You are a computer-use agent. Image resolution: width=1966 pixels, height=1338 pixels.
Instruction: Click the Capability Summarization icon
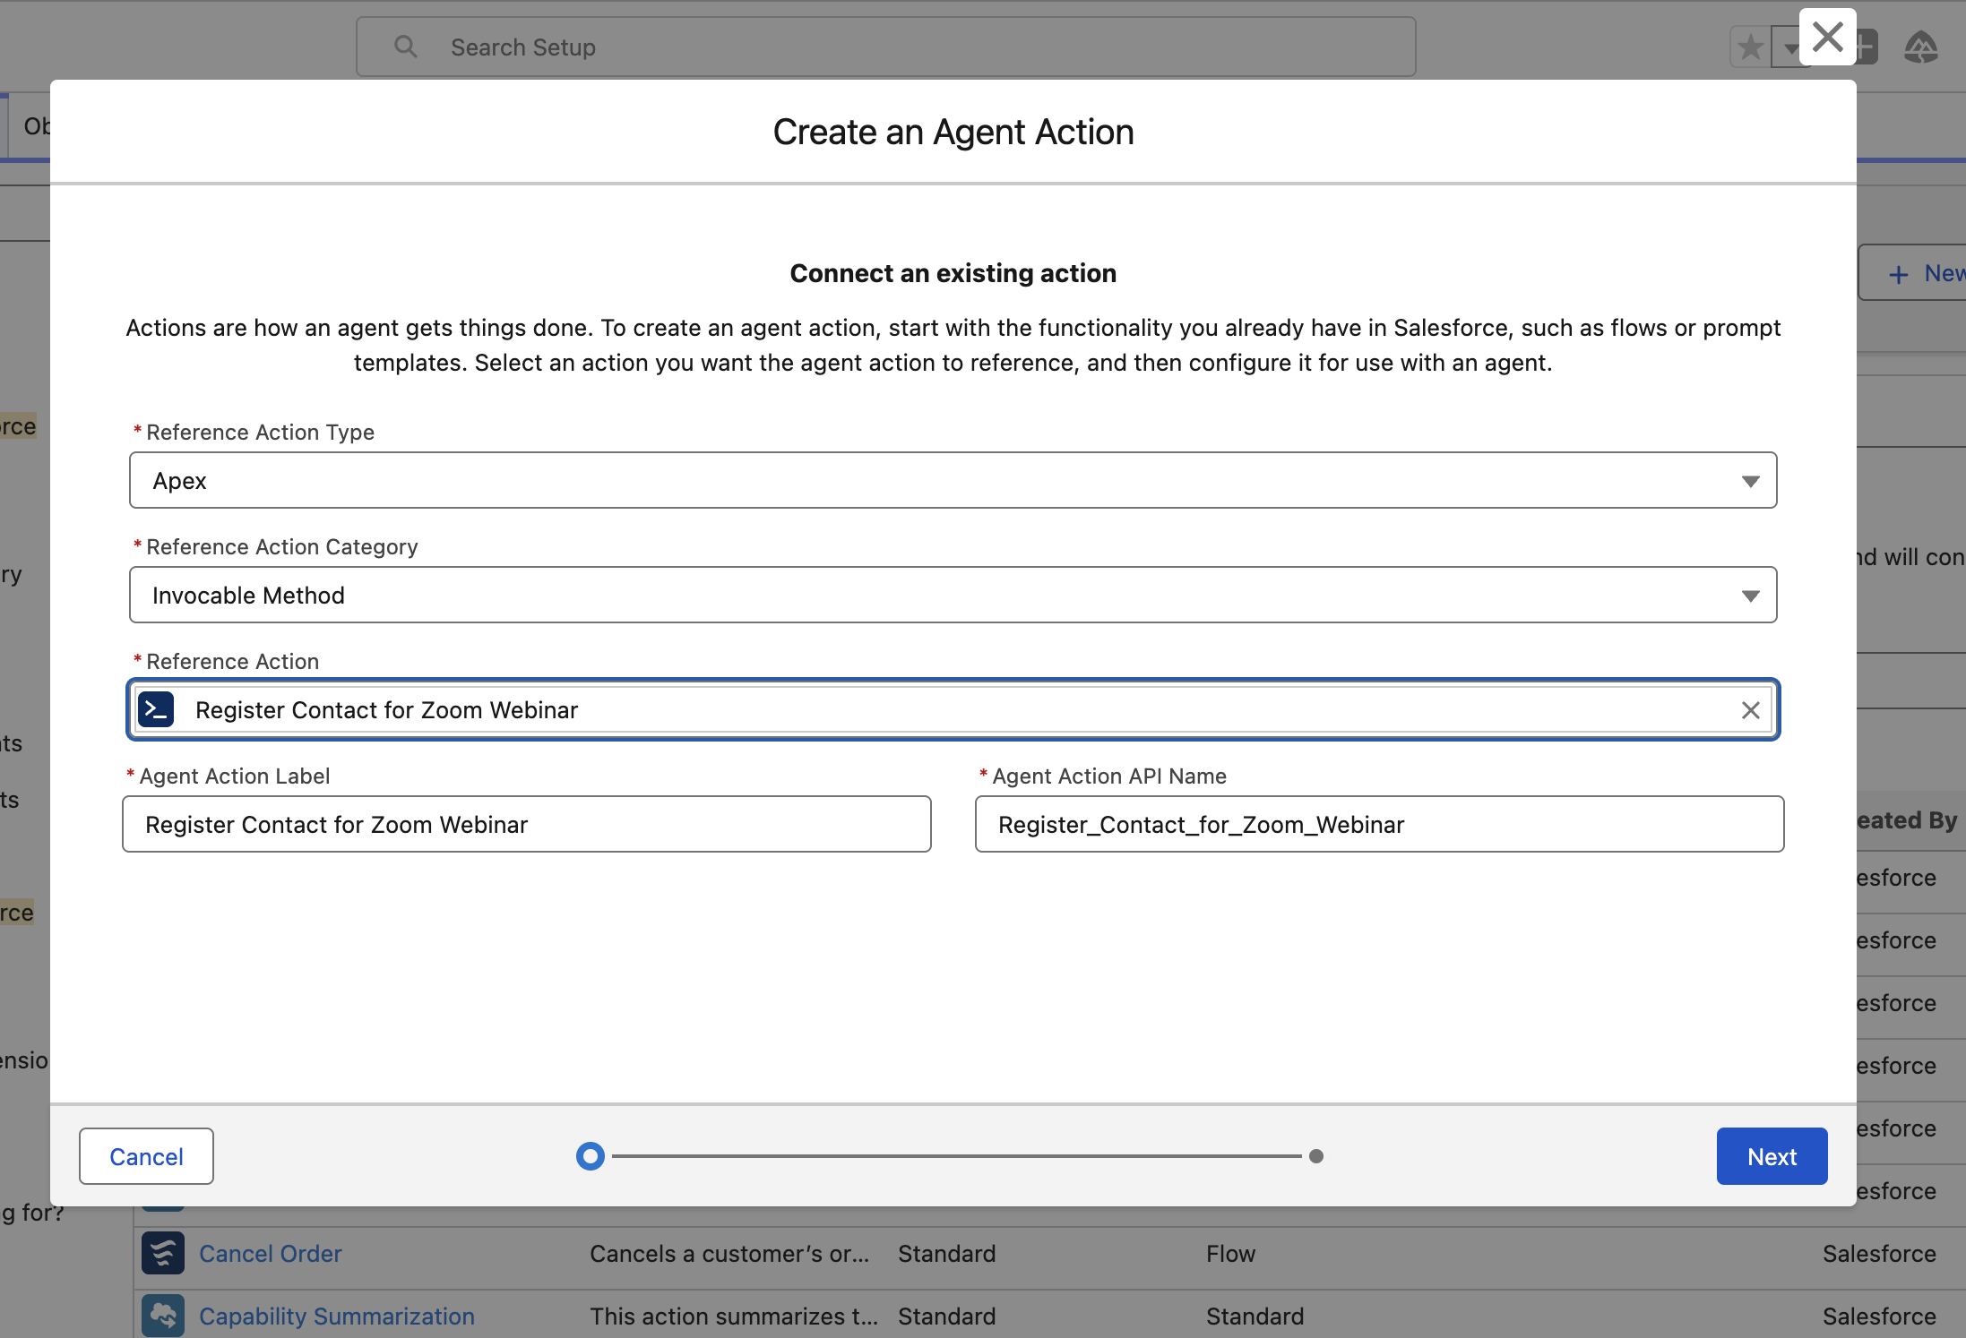(163, 1316)
